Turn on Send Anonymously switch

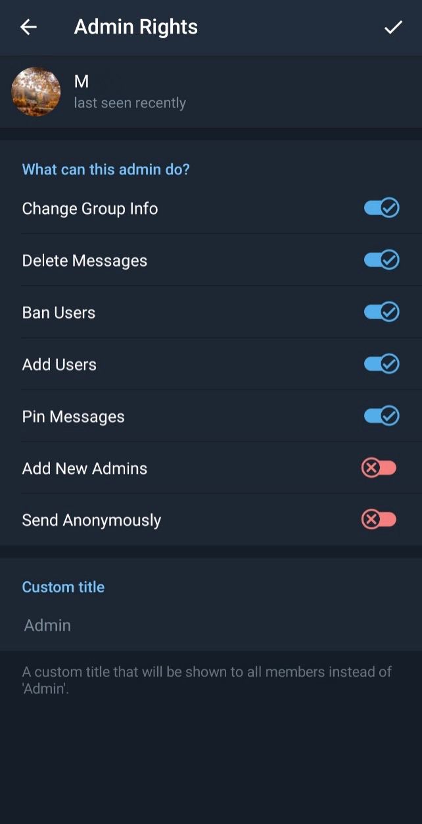coord(379,520)
